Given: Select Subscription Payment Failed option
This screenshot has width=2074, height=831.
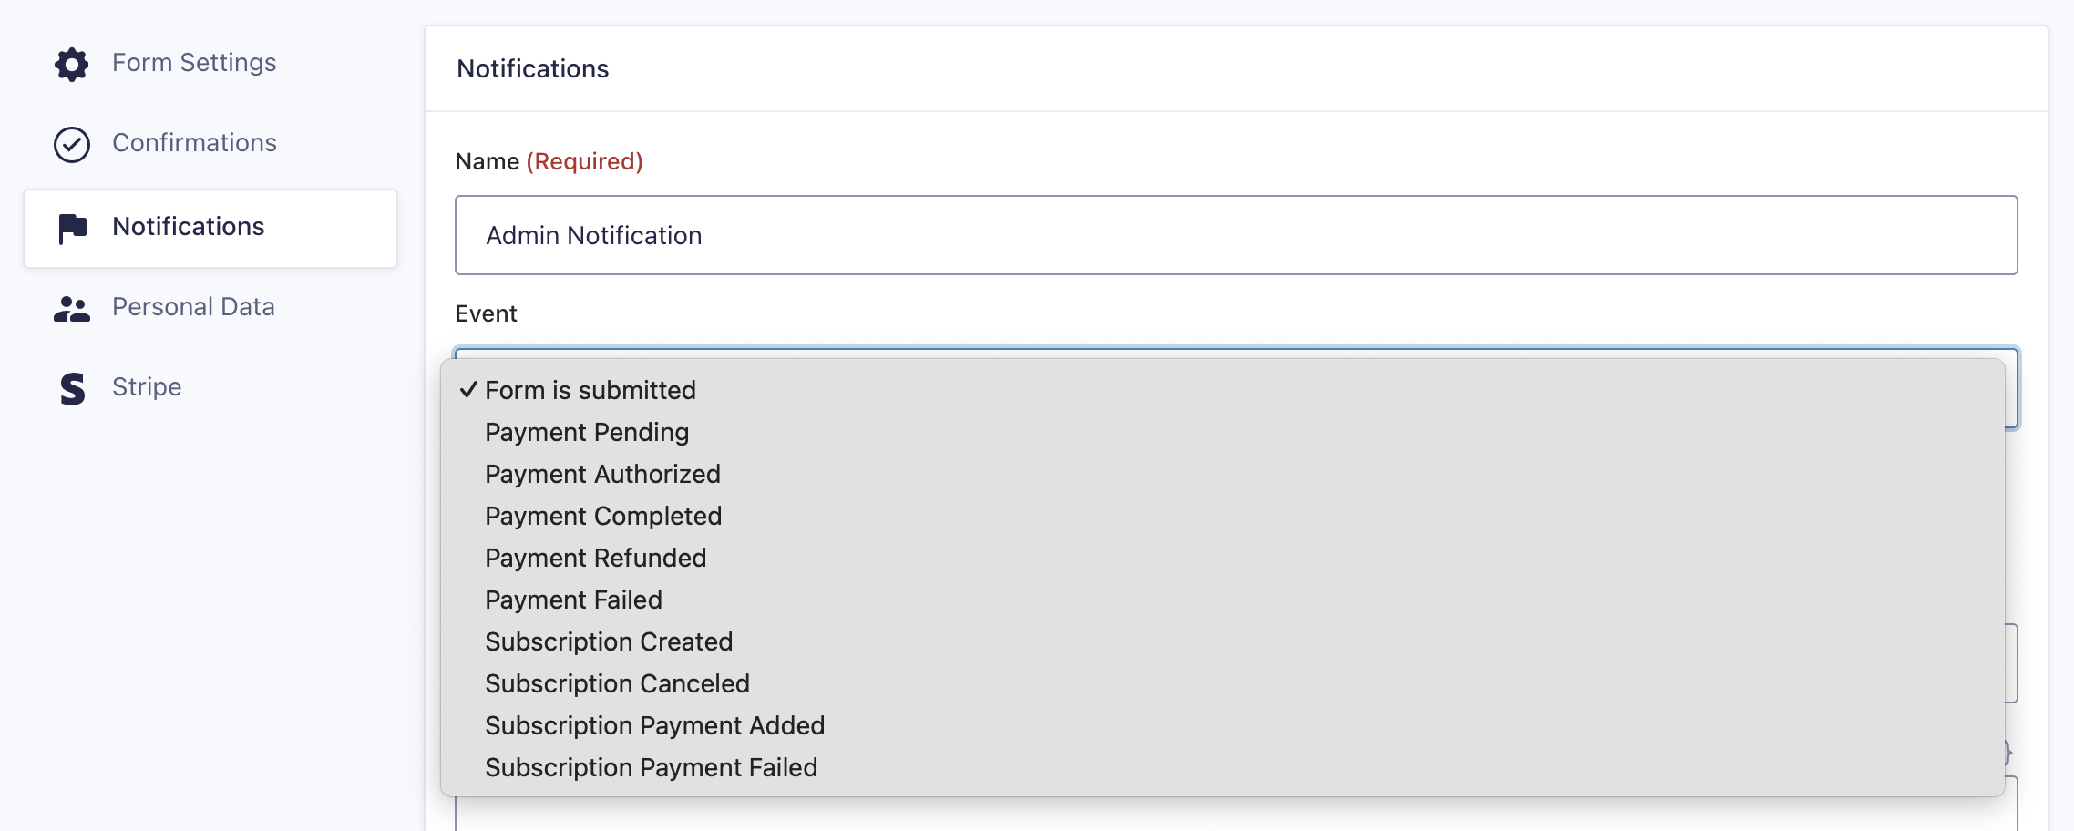Looking at the screenshot, I should pyautogui.click(x=1222, y=767).
